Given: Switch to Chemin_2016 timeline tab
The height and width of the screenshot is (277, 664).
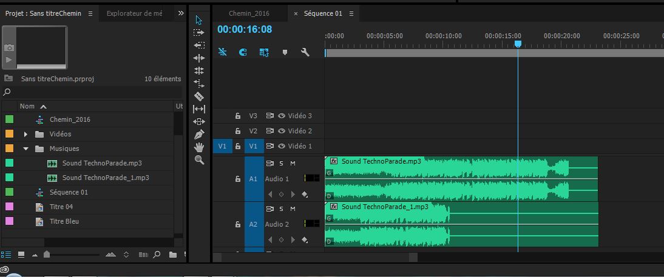Looking at the screenshot, I should pyautogui.click(x=249, y=13).
